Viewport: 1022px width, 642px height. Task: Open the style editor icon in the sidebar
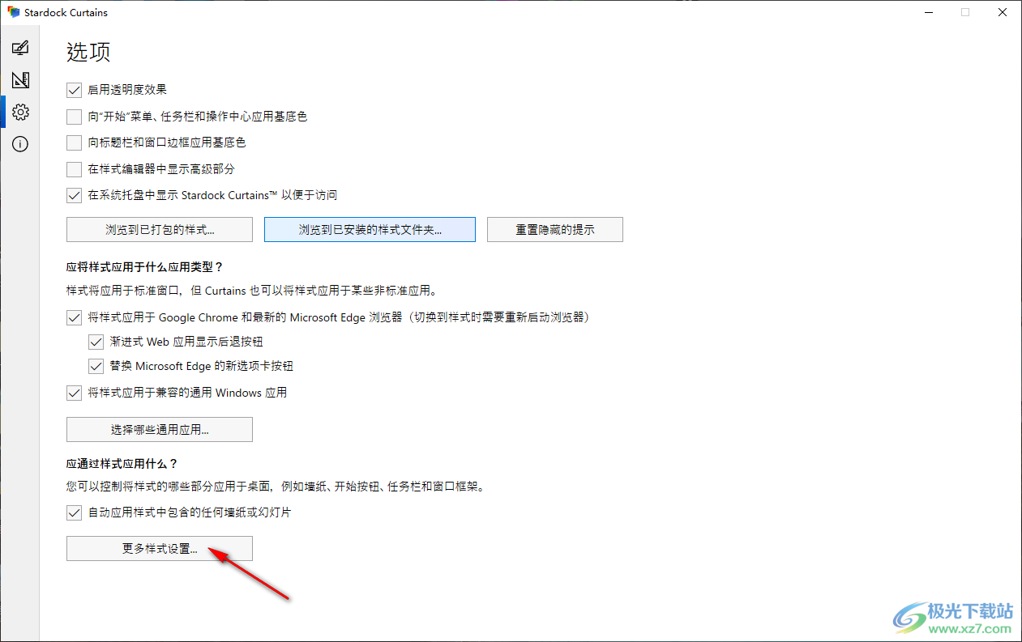(x=20, y=80)
